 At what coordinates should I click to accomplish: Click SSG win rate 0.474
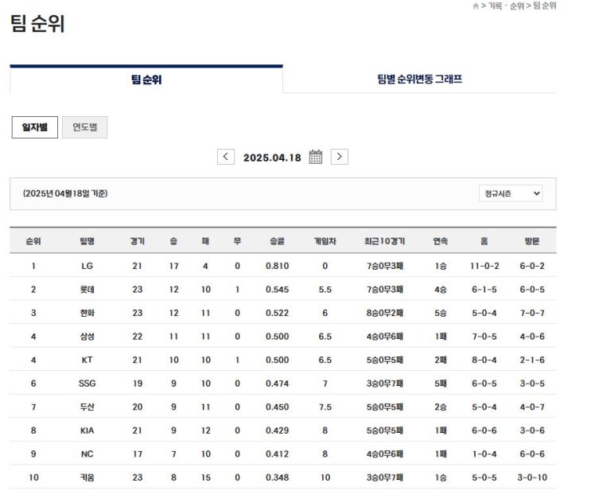pyautogui.click(x=277, y=384)
